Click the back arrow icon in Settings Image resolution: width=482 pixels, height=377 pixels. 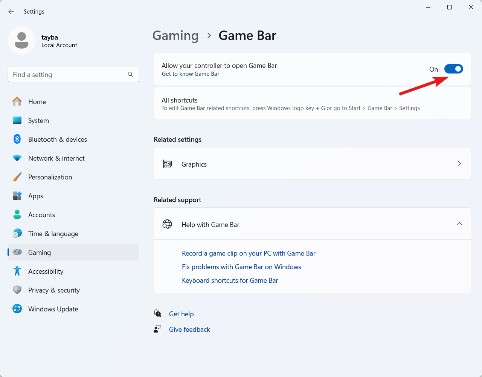coord(11,12)
